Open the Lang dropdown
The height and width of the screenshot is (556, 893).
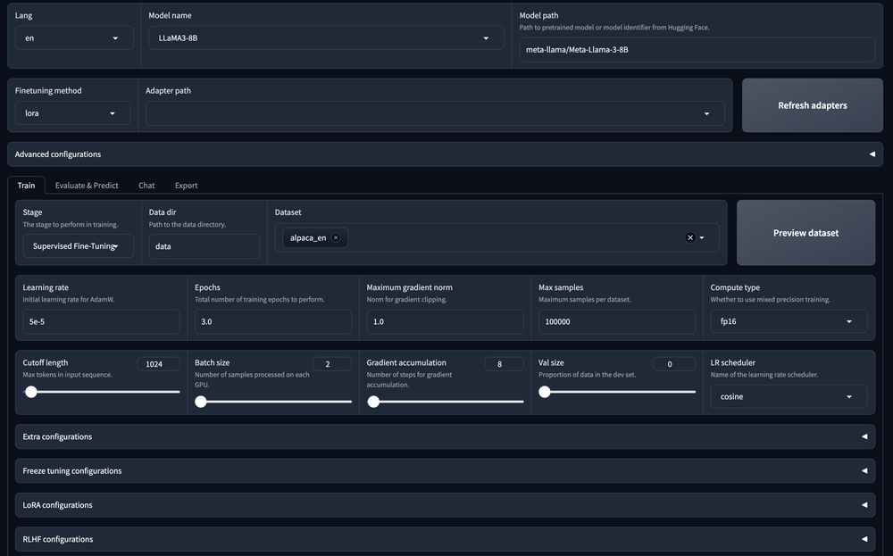(x=74, y=38)
